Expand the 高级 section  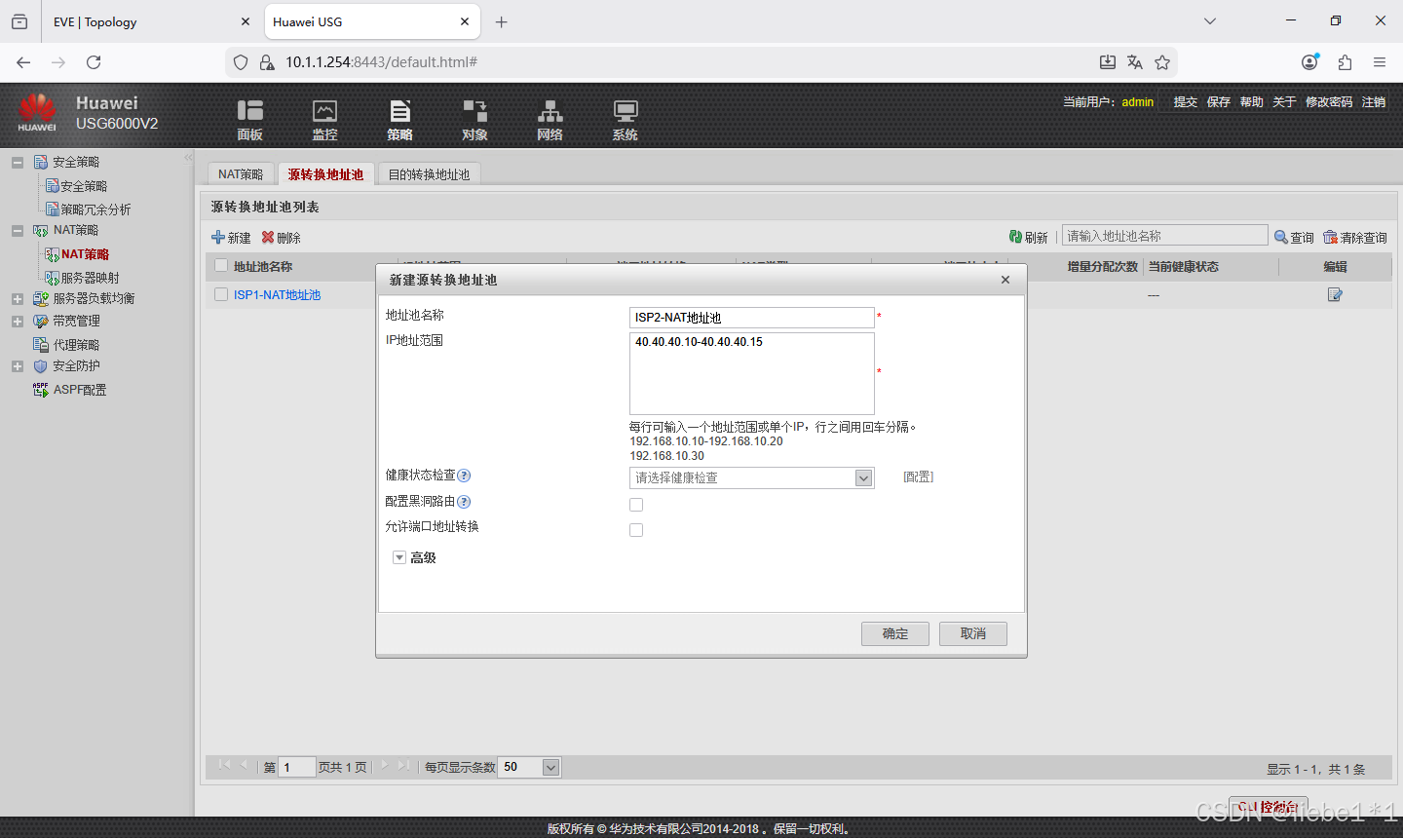398,557
